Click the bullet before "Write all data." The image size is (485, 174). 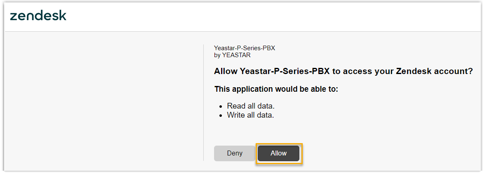221,116
